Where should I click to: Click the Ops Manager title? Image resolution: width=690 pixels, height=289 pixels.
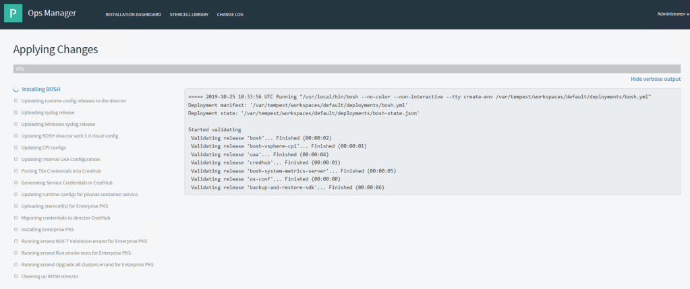(x=57, y=13)
